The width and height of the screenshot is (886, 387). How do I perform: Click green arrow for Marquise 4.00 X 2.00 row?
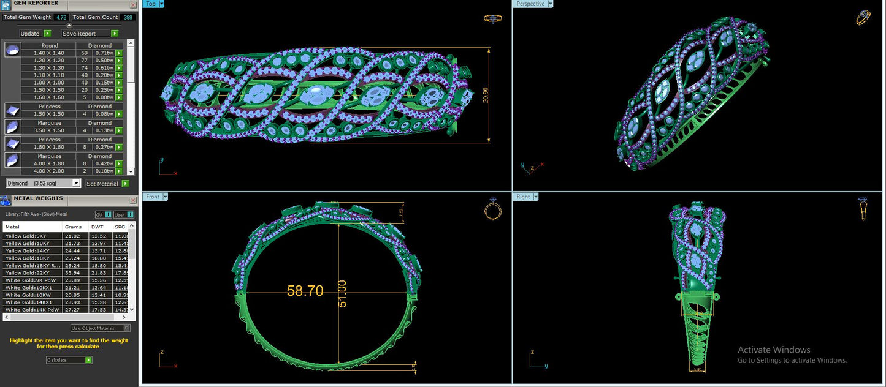click(x=119, y=171)
